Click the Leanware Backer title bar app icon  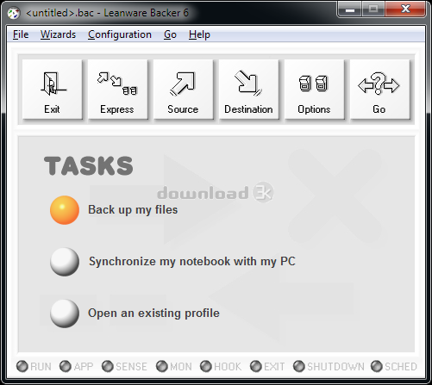click(14, 13)
